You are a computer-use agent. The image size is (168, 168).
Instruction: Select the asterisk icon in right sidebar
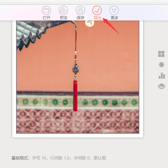click(x=161, y=65)
